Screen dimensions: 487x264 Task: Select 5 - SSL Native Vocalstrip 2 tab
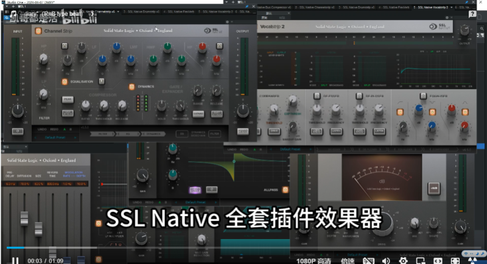pyautogui.click(x=431, y=7)
